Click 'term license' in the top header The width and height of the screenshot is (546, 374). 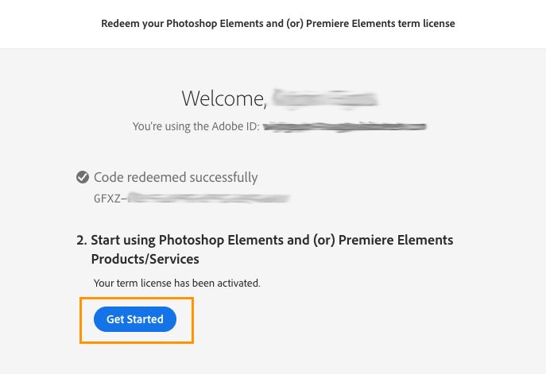tap(427, 24)
